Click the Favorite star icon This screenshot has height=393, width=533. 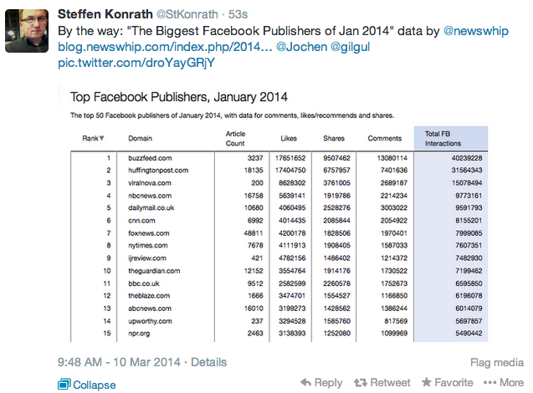click(426, 382)
